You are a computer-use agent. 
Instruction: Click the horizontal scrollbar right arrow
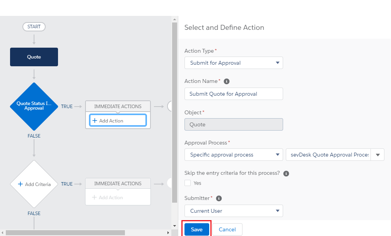point(168,233)
